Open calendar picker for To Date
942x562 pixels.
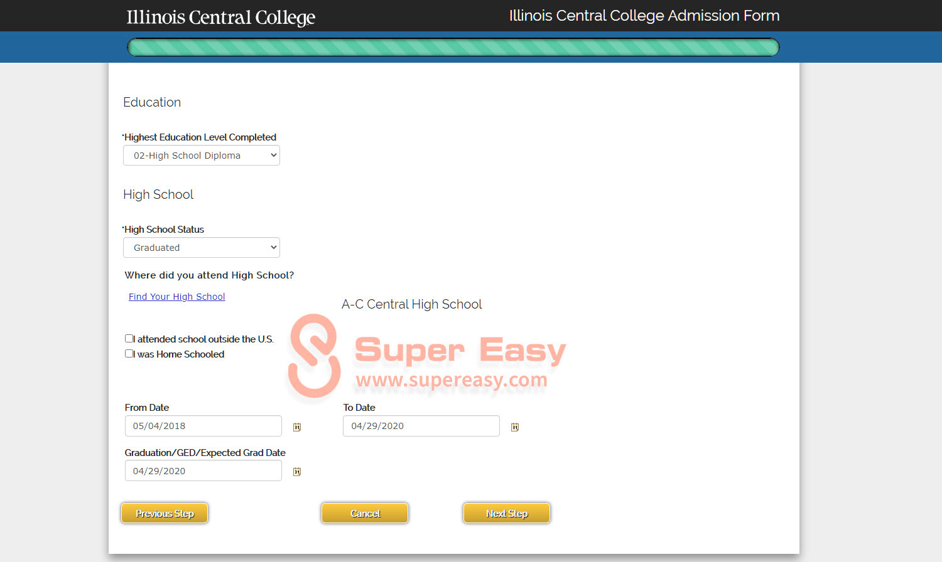click(x=515, y=427)
